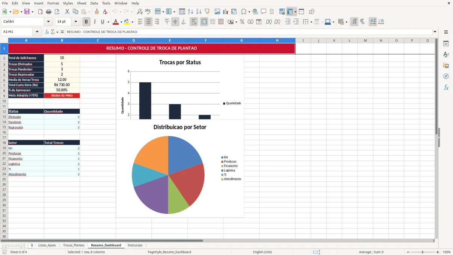Viewport: 453px width, 255px height.
Task: Toggle Underline formatting
Action: [102, 22]
